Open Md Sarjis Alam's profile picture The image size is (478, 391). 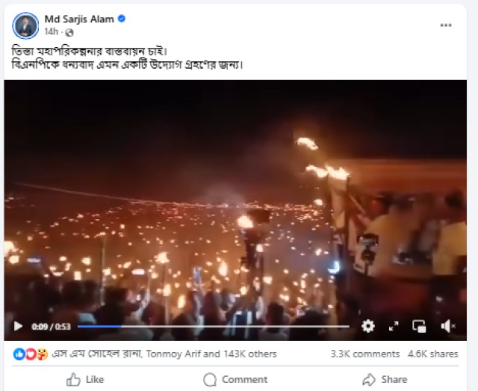point(26,25)
